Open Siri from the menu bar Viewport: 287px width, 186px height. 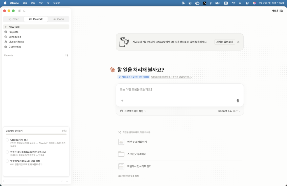254,3
